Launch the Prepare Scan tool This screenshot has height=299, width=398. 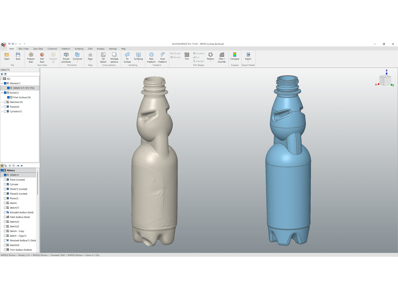coord(31,58)
